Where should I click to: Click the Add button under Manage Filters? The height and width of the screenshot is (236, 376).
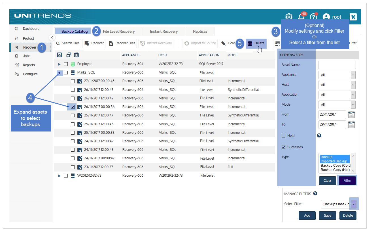point(307,216)
